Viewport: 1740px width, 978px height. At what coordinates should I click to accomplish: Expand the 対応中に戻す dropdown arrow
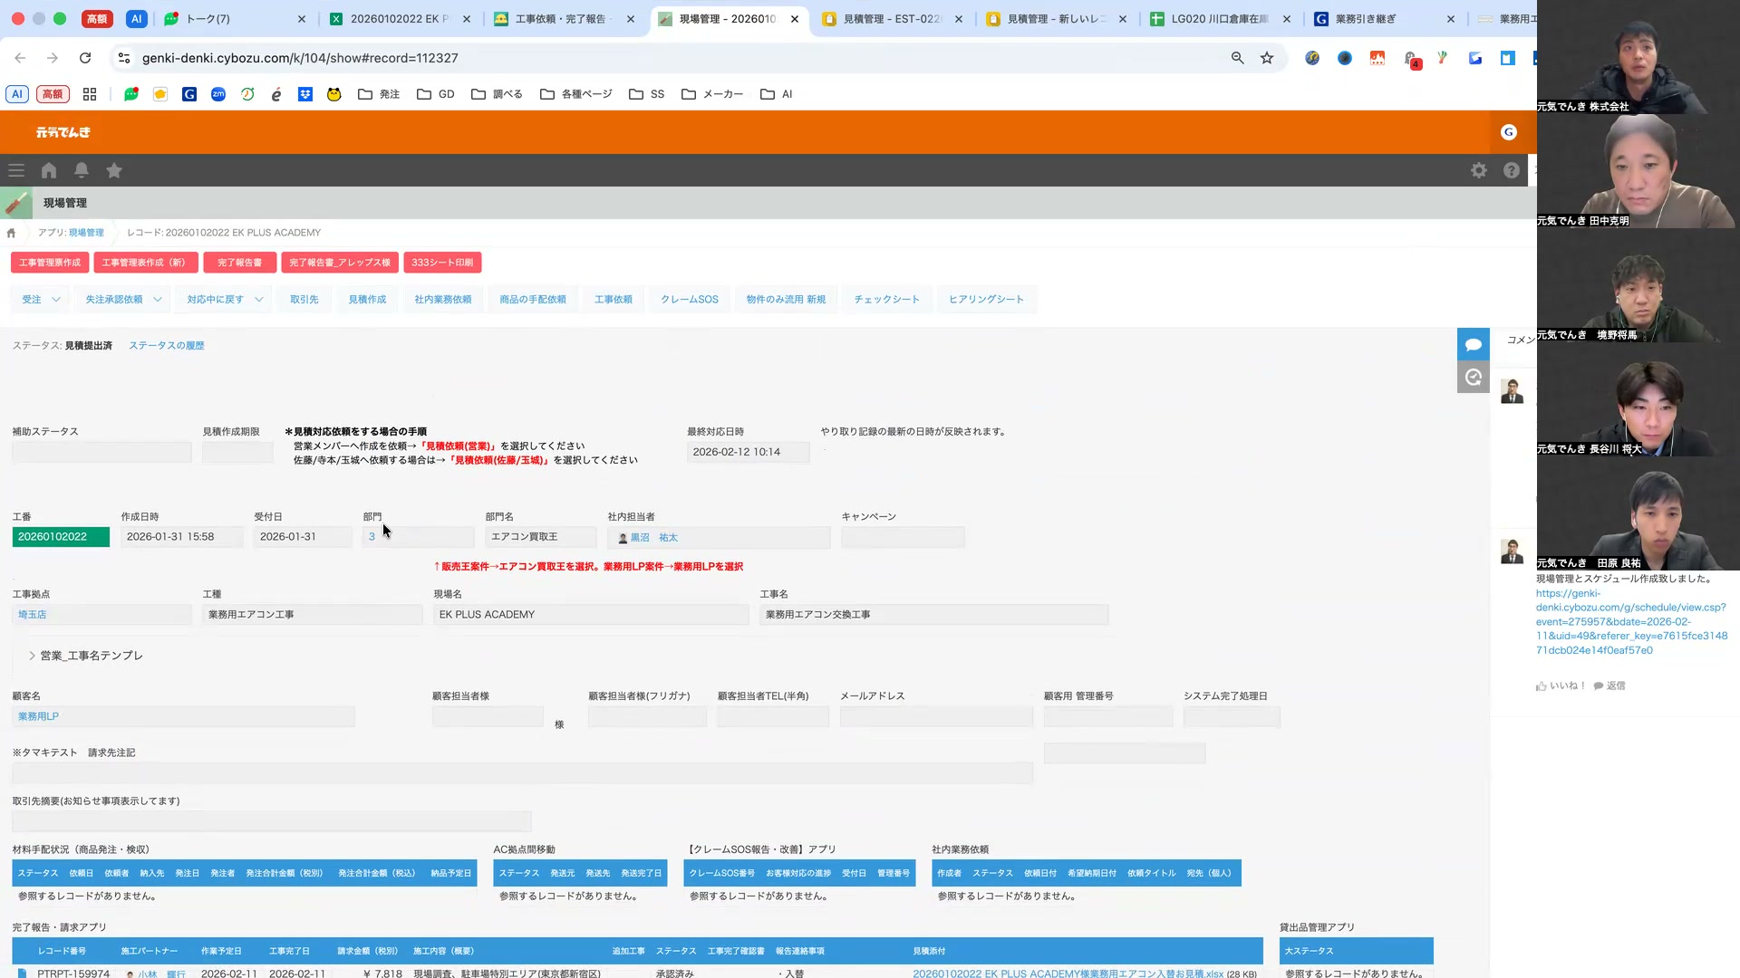click(x=259, y=300)
